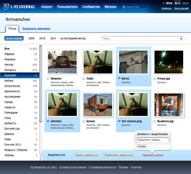Click the Назначить метки link

point(153,155)
